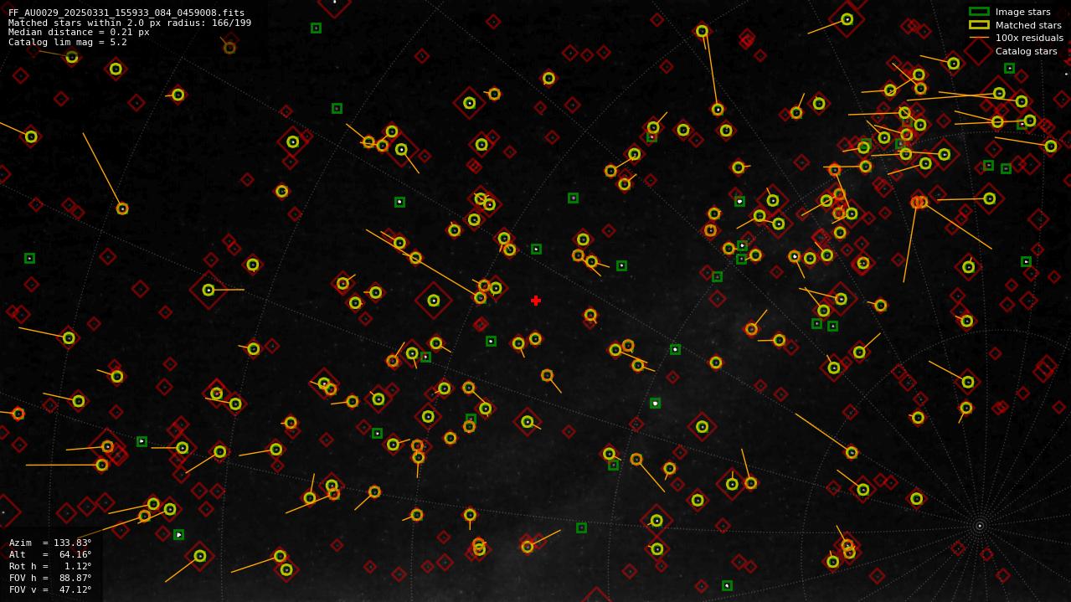Click the yellow Matched stars legend swatch
1071x602 pixels.
(979, 25)
